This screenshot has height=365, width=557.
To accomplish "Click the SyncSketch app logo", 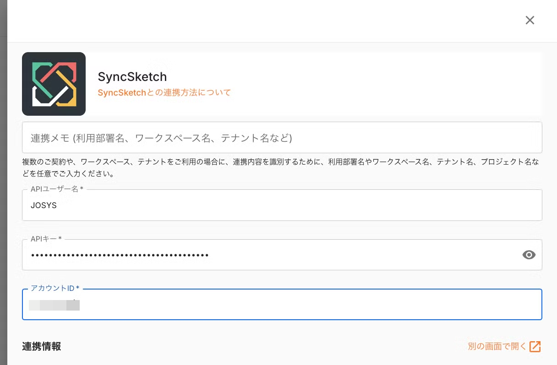I will [x=54, y=84].
